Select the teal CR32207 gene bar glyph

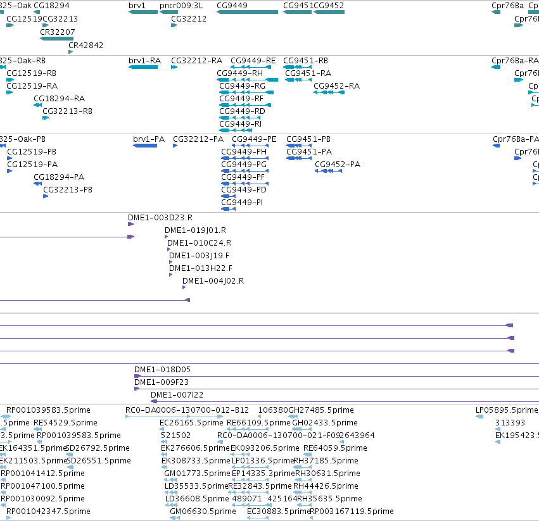coord(57,39)
